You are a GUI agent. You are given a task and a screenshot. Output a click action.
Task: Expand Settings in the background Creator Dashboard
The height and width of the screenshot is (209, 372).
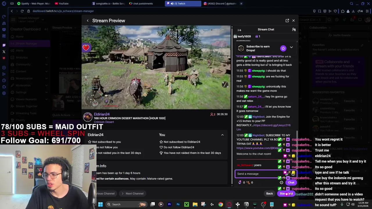pos(29,92)
